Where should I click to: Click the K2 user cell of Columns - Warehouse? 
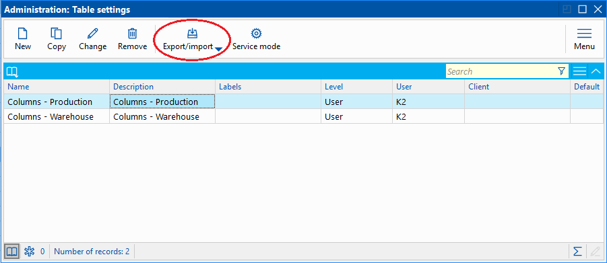pyautogui.click(x=428, y=116)
